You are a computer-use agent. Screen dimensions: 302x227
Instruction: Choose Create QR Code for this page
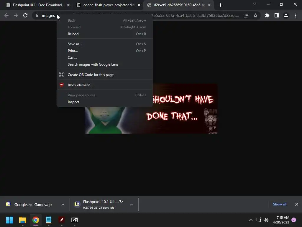[105, 75]
